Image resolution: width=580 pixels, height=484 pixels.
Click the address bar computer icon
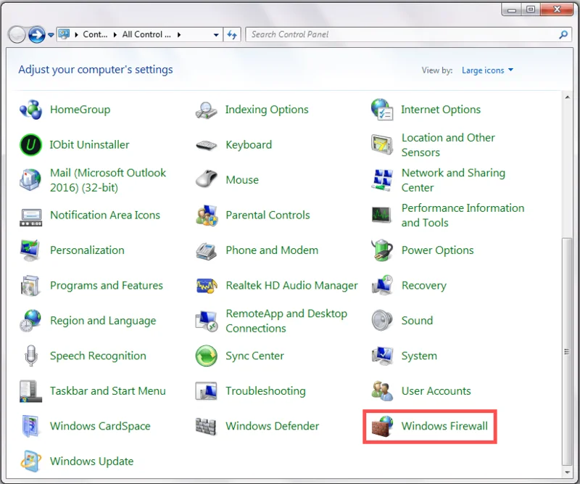tap(64, 34)
